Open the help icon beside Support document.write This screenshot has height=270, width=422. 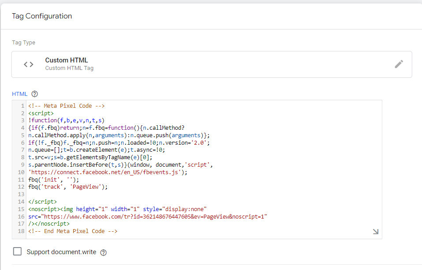[103, 252]
